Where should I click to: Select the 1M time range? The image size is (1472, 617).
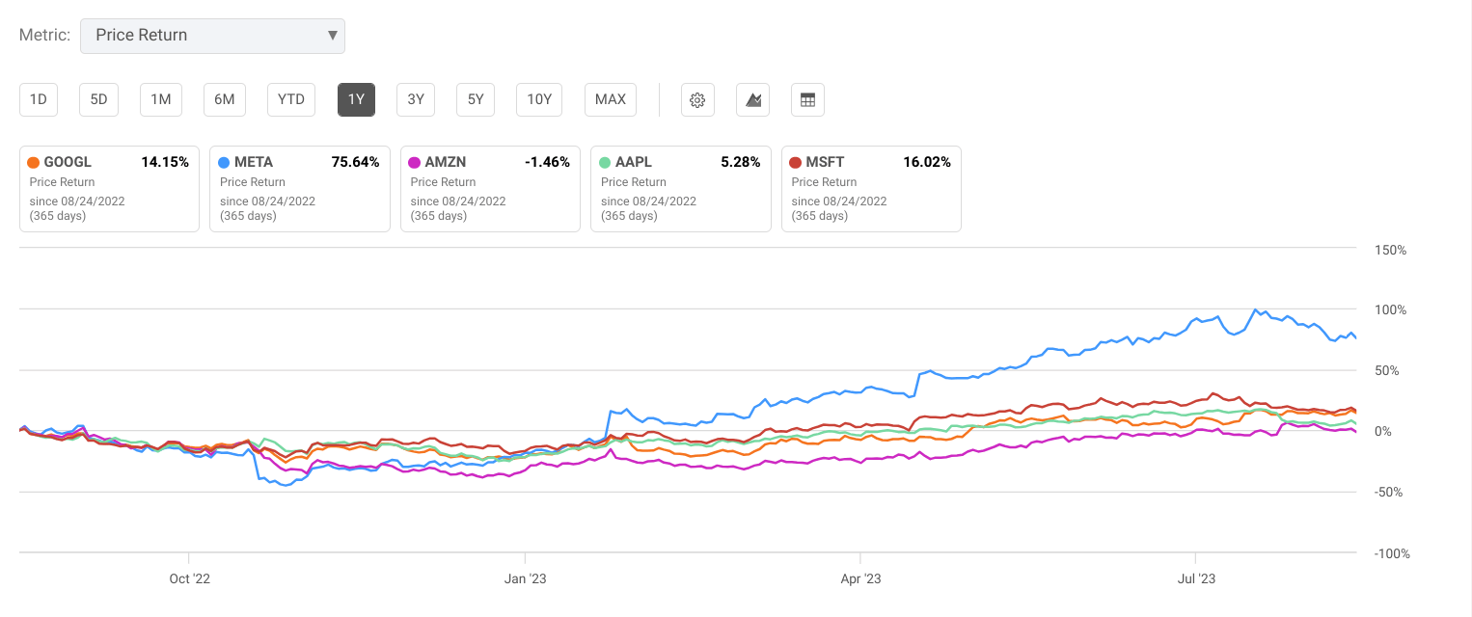click(160, 99)
